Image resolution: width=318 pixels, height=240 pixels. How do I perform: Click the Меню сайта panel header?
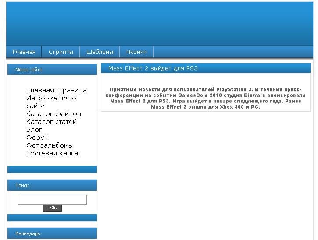(x=29, y=70)
